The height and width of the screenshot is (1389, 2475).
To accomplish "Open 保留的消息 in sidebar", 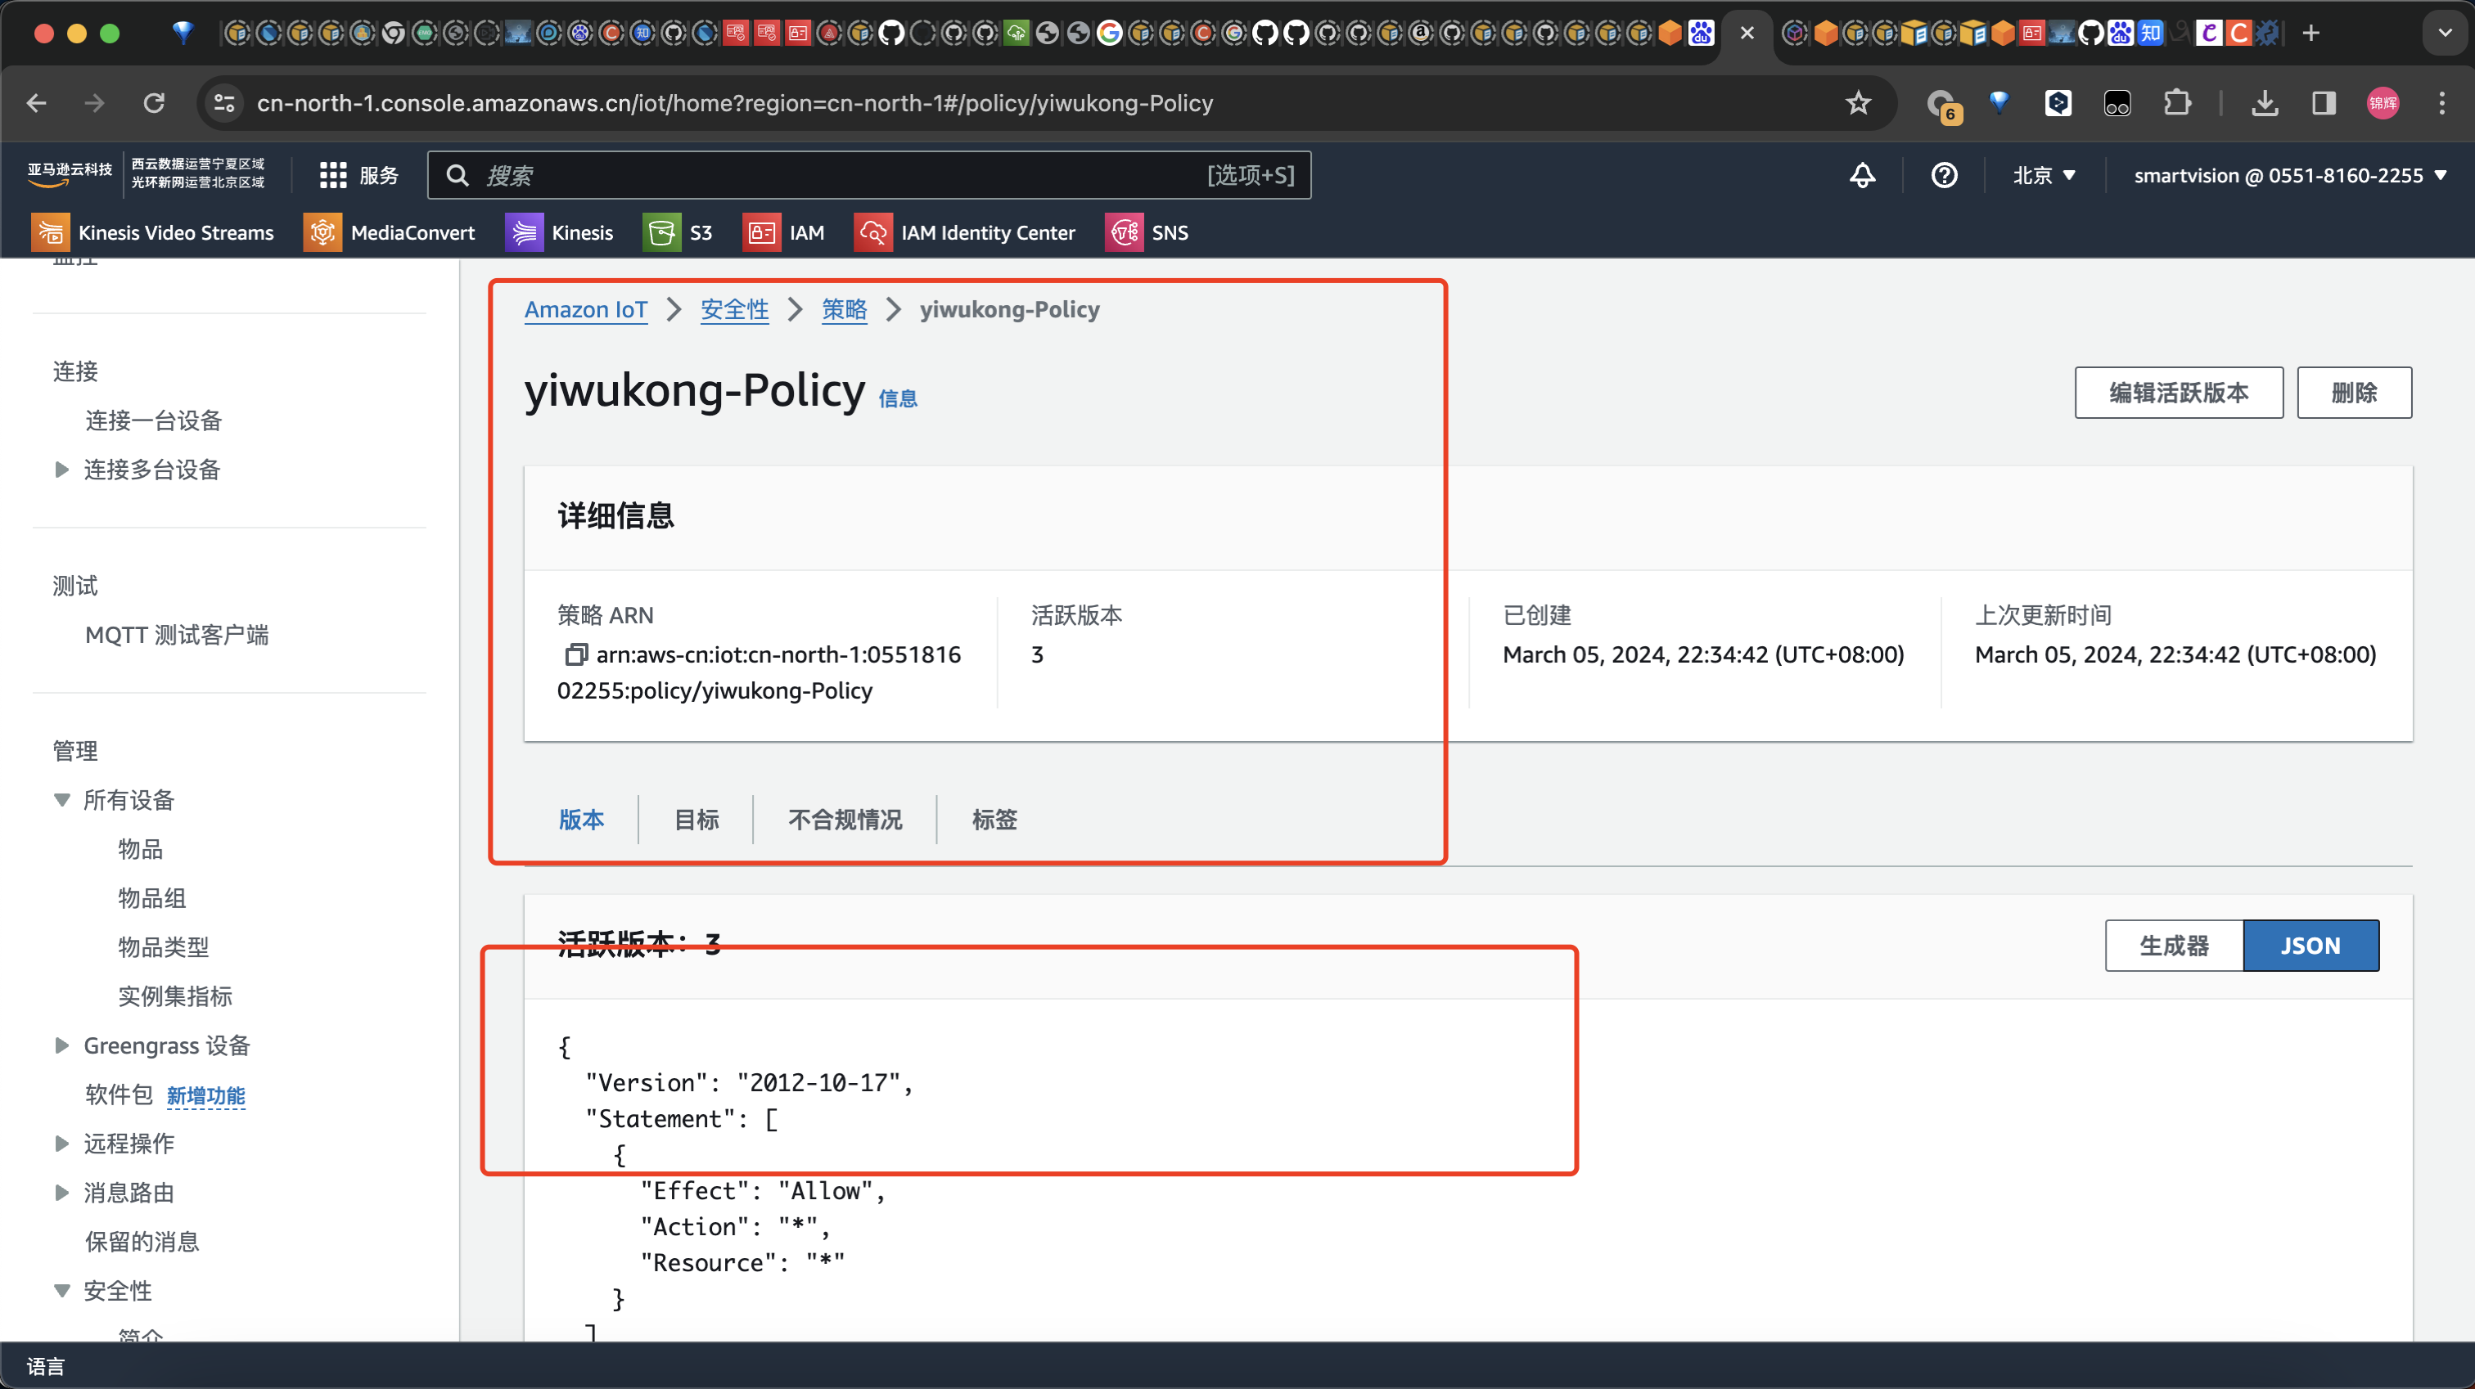I will pyautogui.click(x=142, y=1241).
